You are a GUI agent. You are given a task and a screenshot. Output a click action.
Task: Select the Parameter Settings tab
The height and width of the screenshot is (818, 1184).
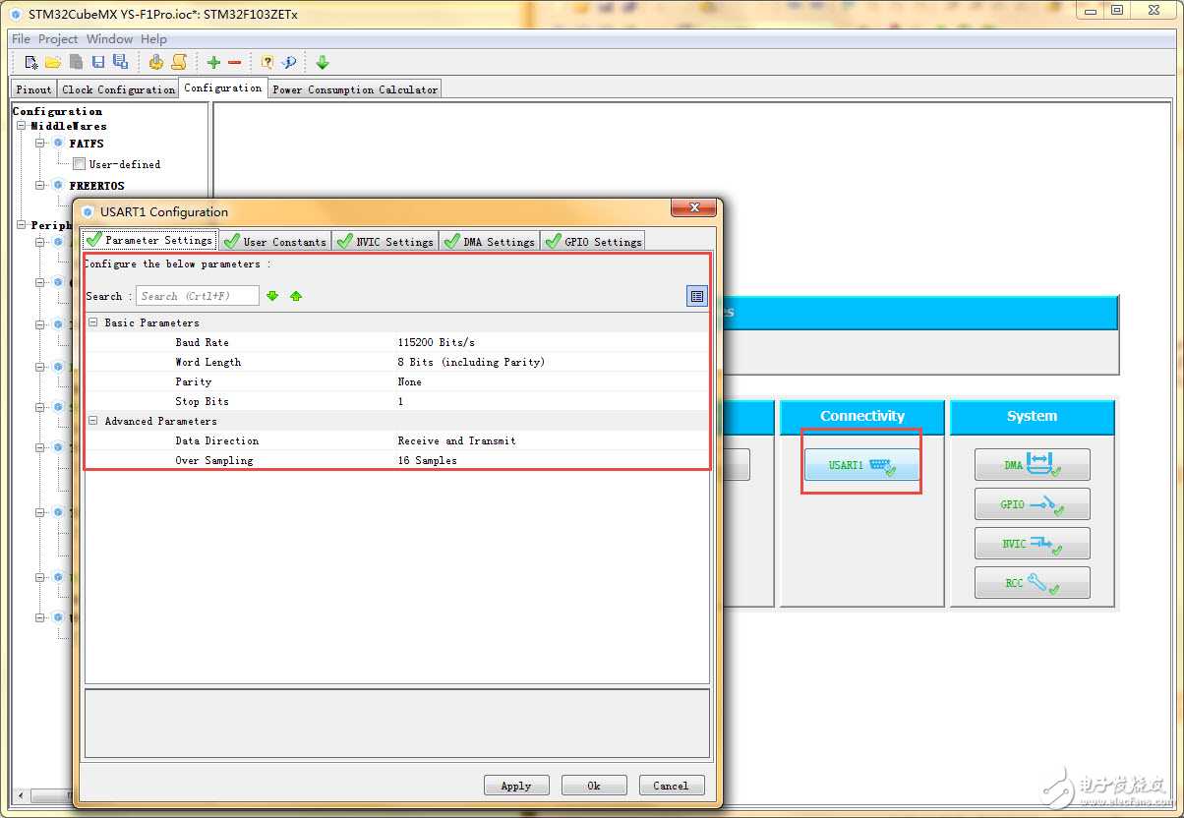(x=148, y=240)
